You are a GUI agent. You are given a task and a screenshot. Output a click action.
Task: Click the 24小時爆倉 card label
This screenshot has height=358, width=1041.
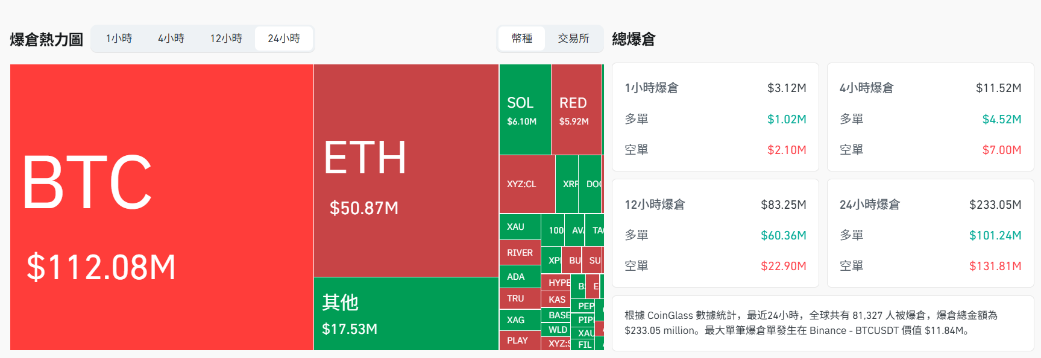[x=870, y=205]
